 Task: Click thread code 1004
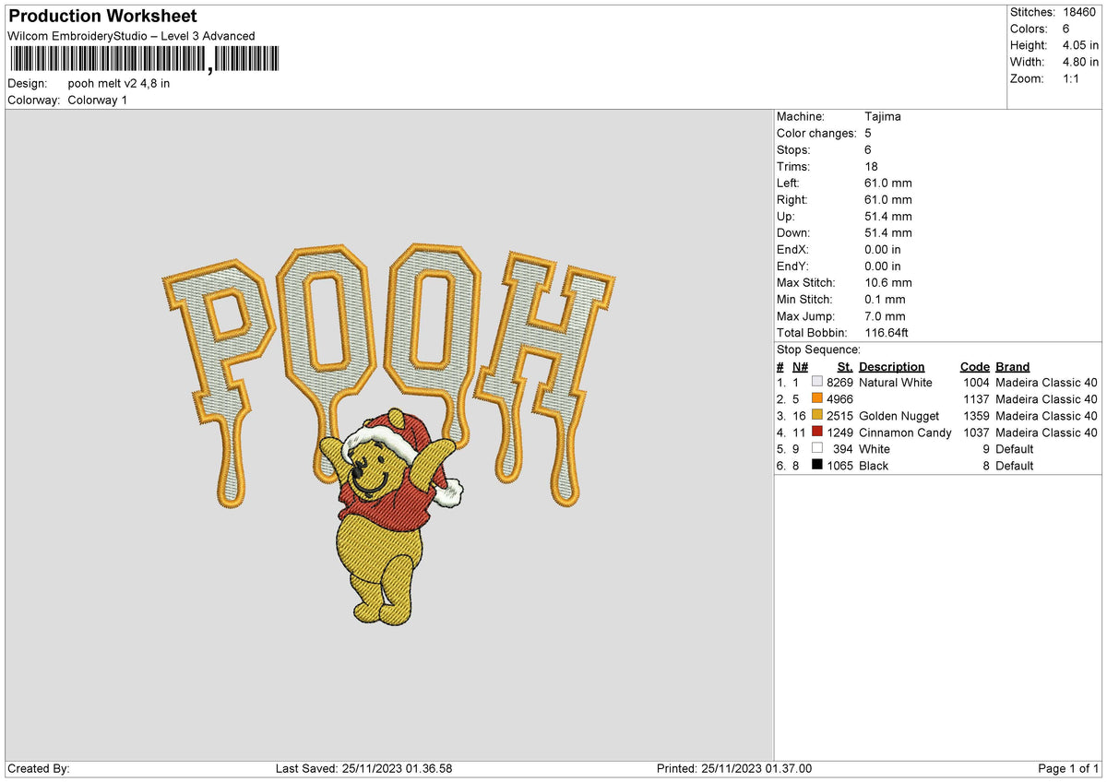pyautogui.click(x=976, y=382)
